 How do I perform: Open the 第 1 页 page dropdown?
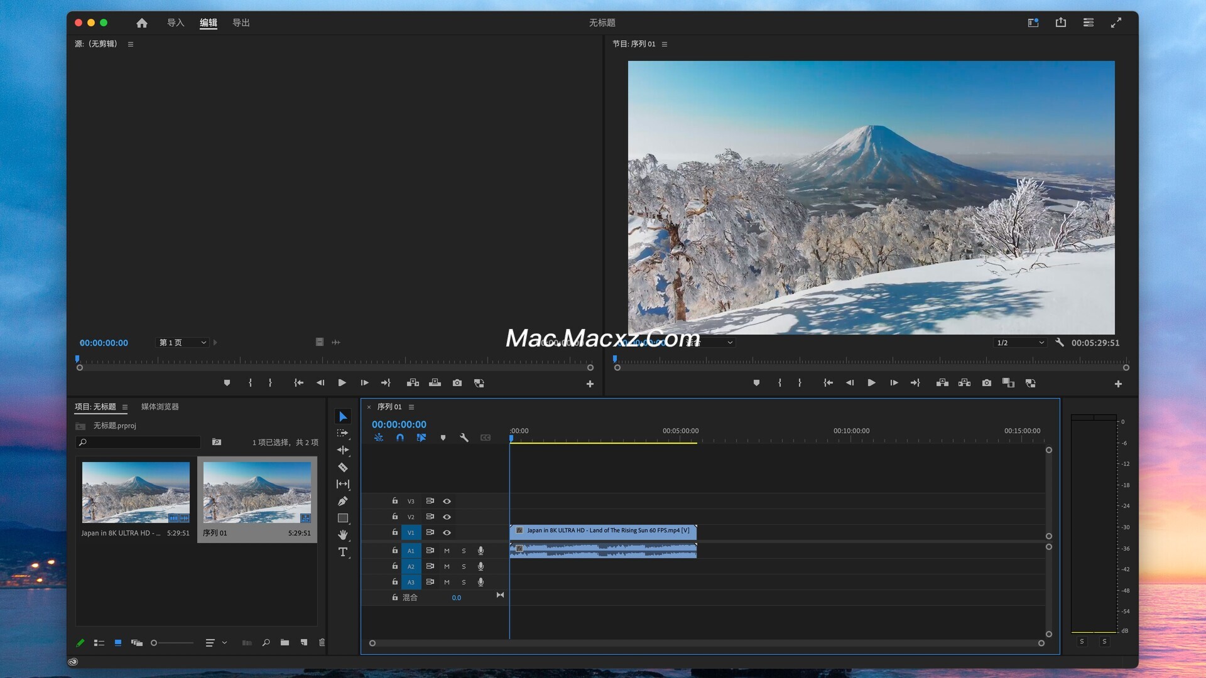click(182, 343)
